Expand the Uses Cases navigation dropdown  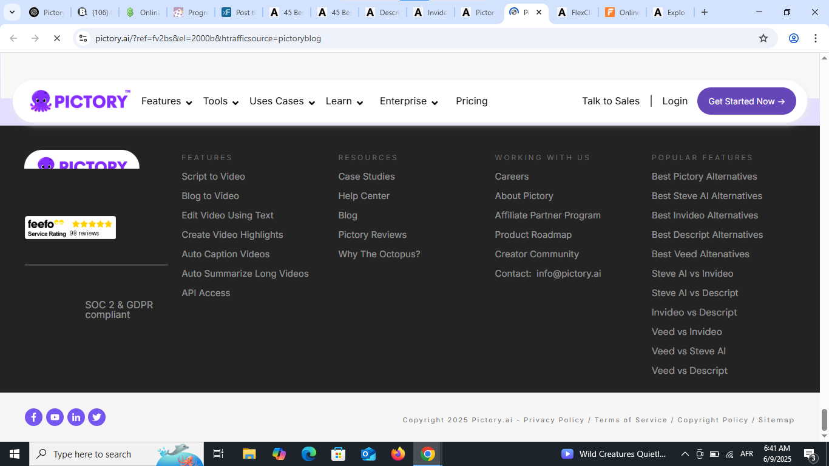tap(282, 101)
